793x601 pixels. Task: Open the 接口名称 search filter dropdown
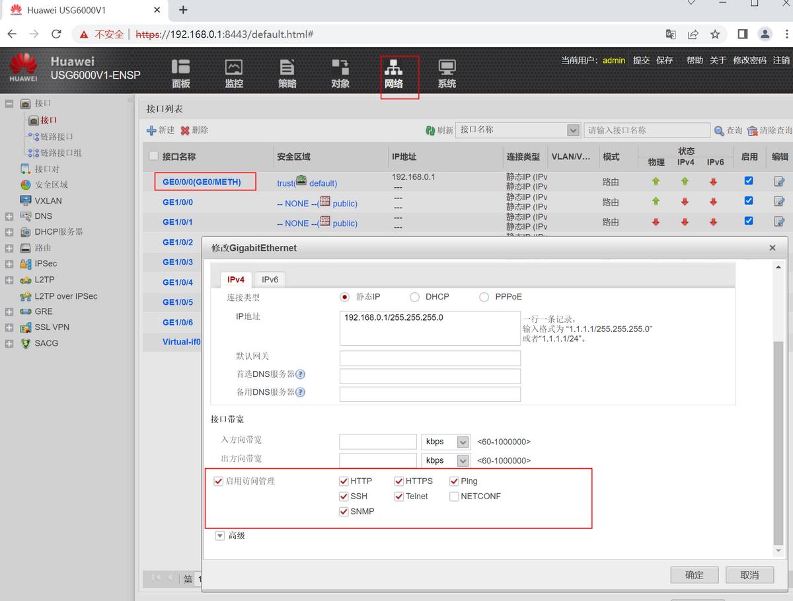coord(573,130)
